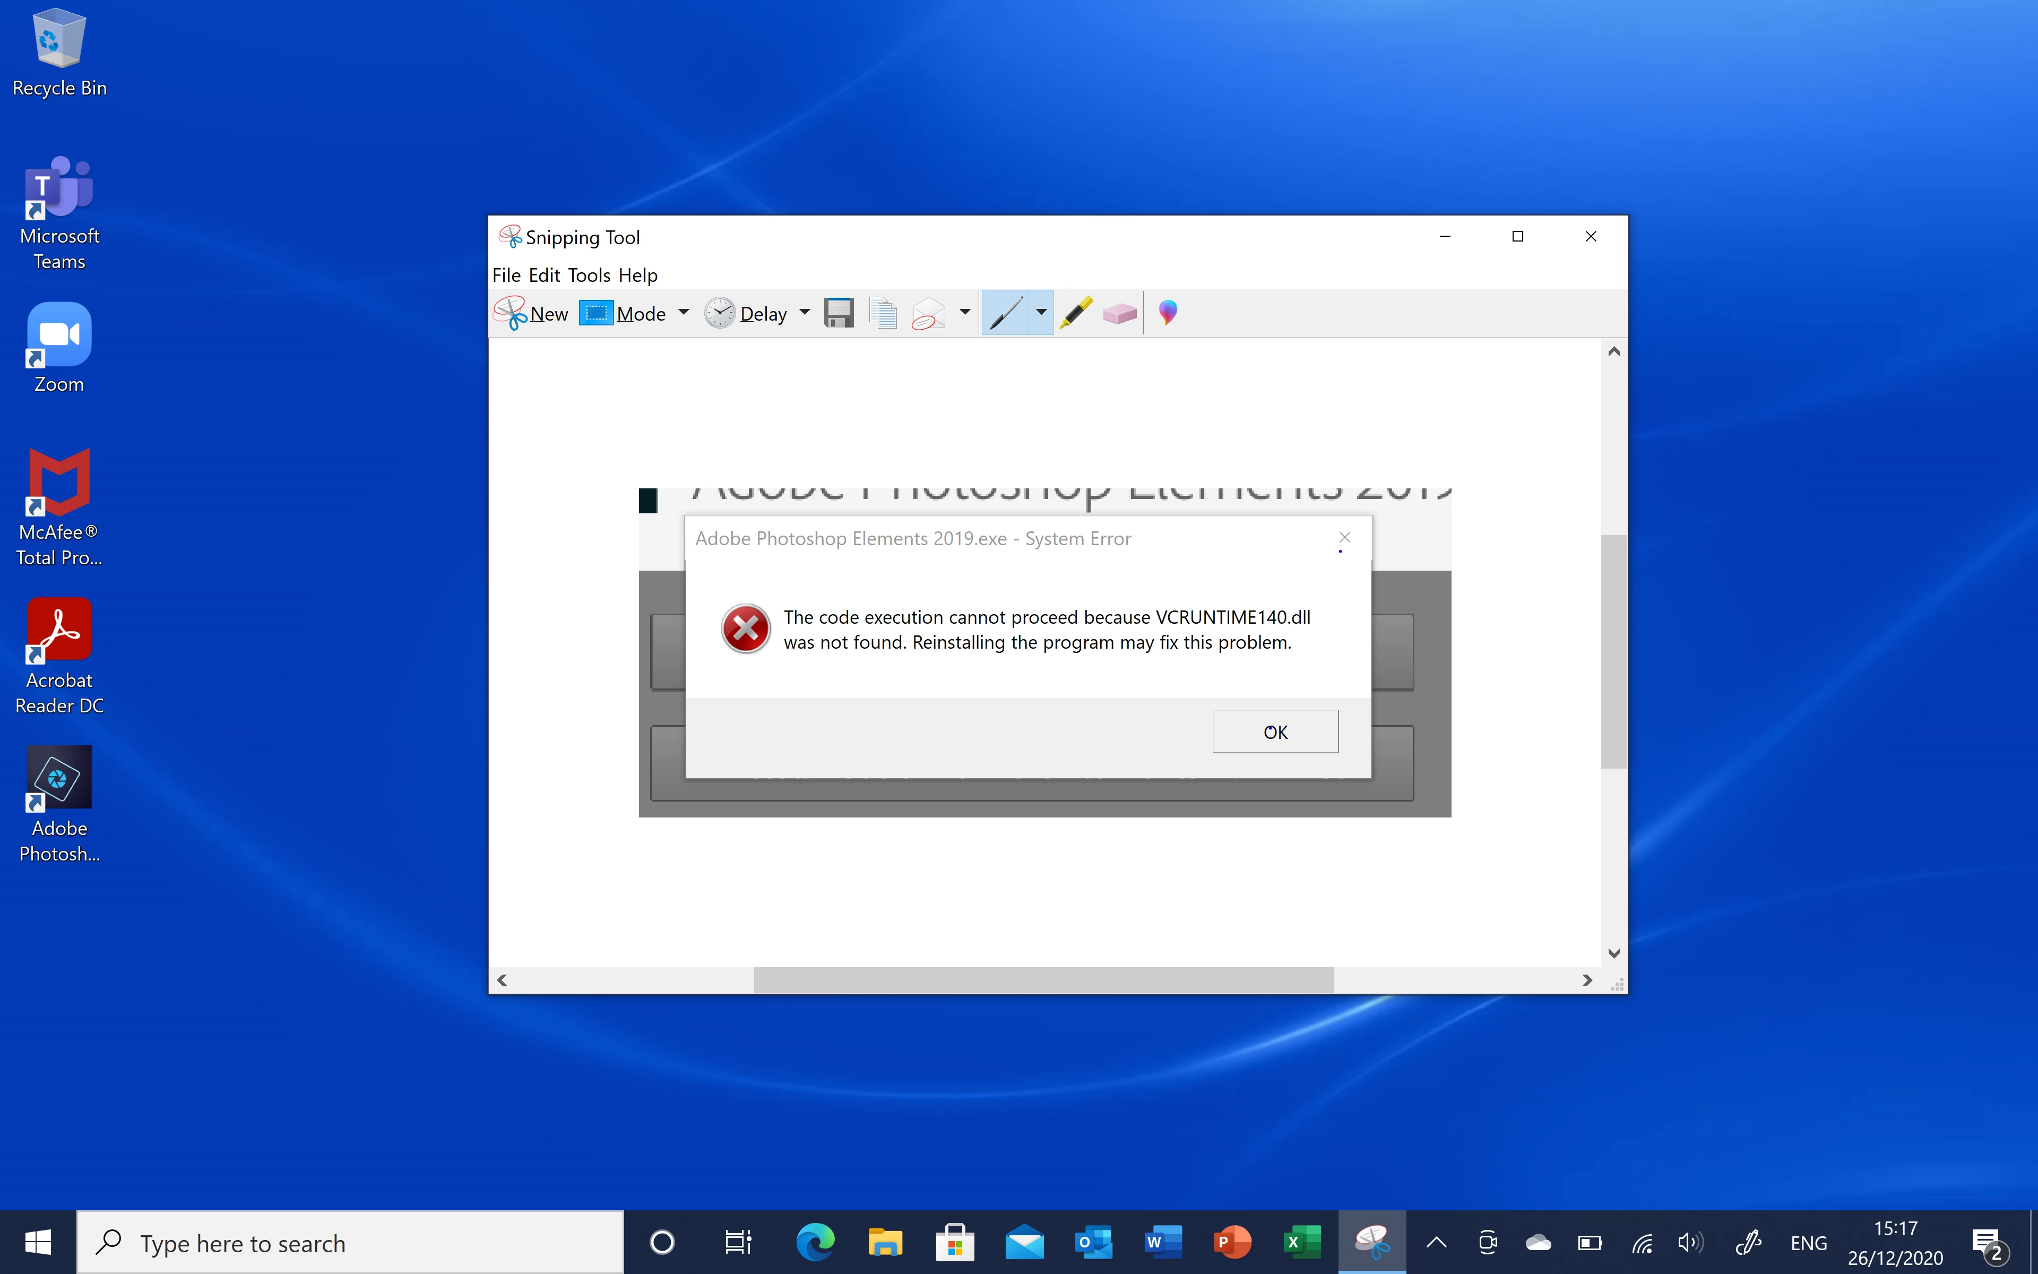Image resolution: width=2038 pixels, height=1274 pixels.
Task: Click the Save Snip floppy disk icon
Action: pyautogui.click(x=839, y=313)
